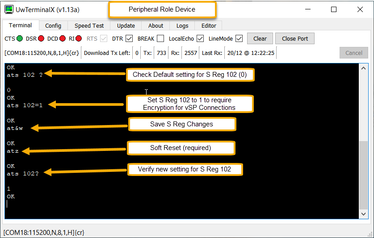Image resolution: width=374 pixels, height=238 pixels.
Task: Click the COM18 port info above terminal
Action: 42,53
